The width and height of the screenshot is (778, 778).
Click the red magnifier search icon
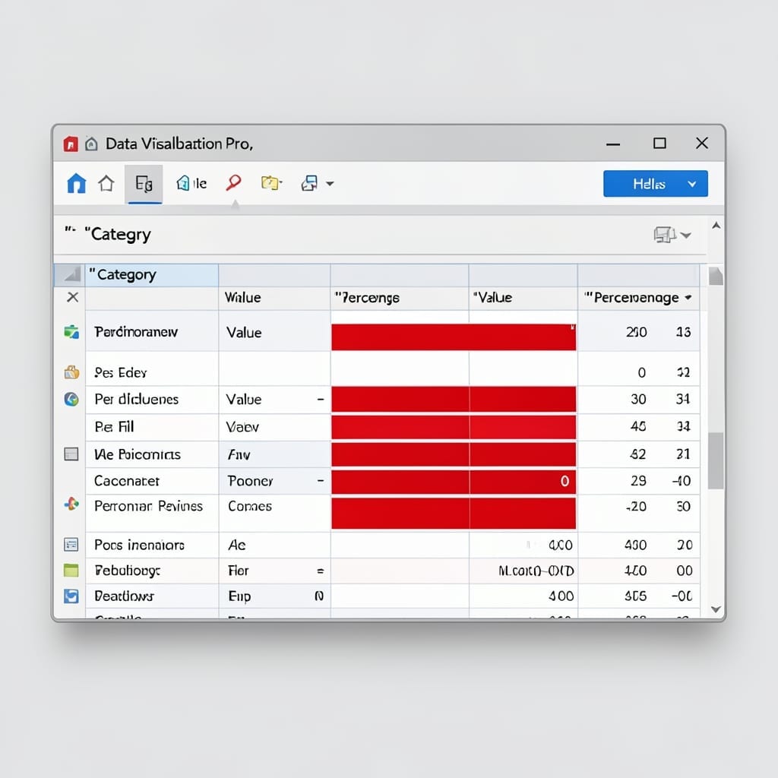click(233, 182)
